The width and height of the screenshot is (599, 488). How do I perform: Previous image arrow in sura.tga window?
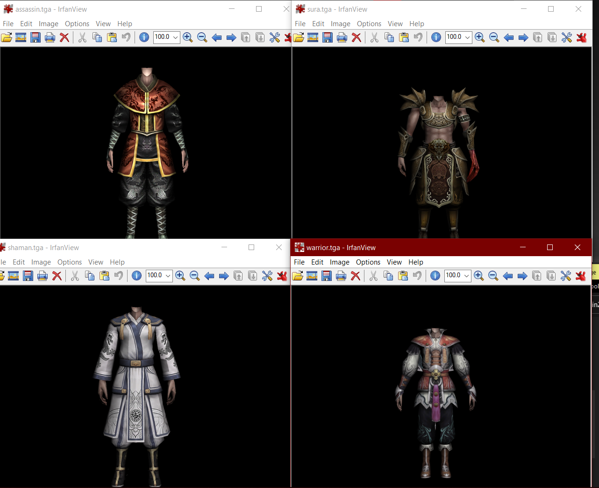click(x=509, y=37)
